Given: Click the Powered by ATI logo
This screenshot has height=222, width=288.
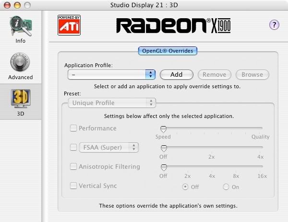Looking at the screenshot, I should (x=69, y=25).
